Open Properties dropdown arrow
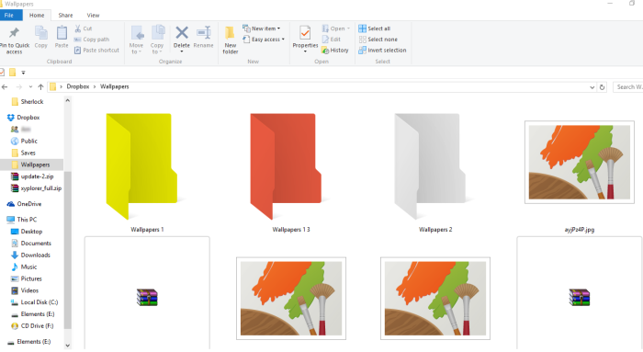This screenshot has width=643, height=352. [305, 51]
